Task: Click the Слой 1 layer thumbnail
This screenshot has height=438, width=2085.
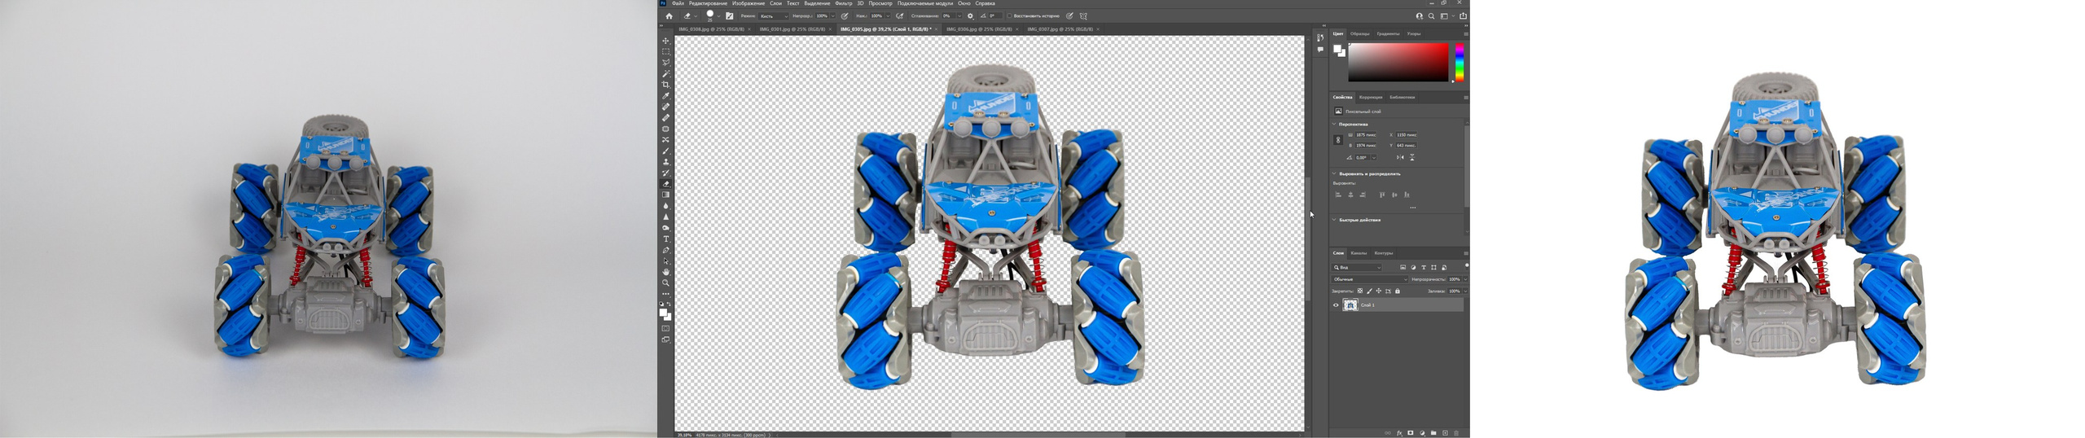Action: coord(1350,305)
